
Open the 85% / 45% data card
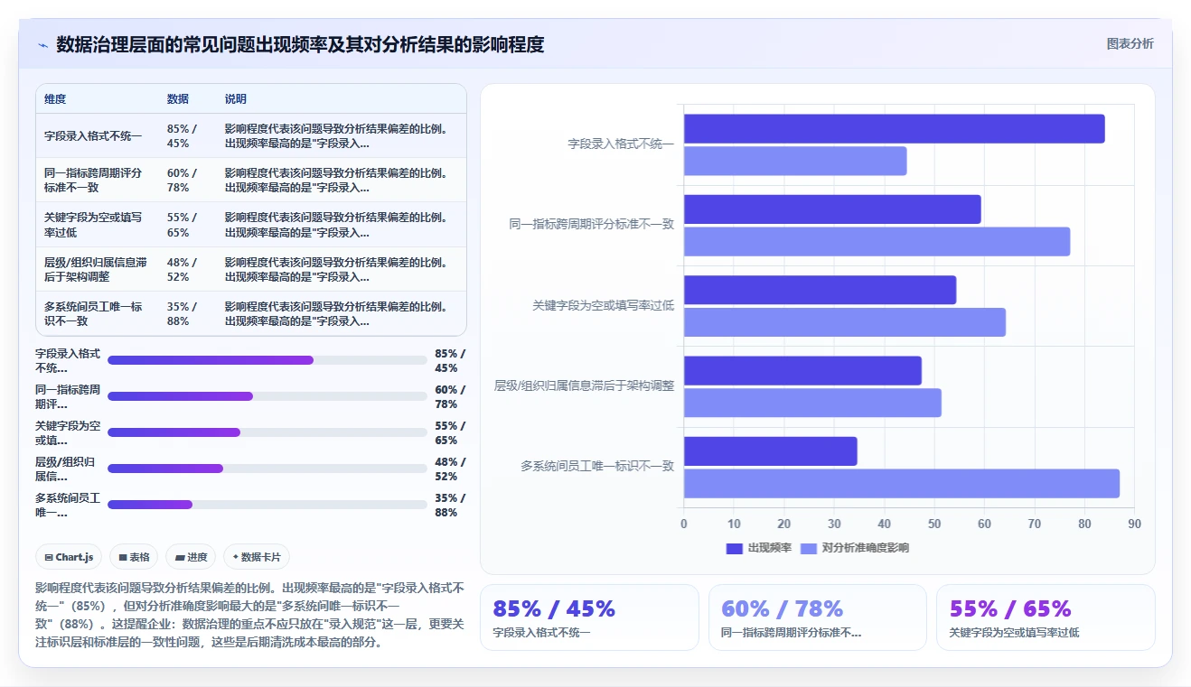point(589,617)
